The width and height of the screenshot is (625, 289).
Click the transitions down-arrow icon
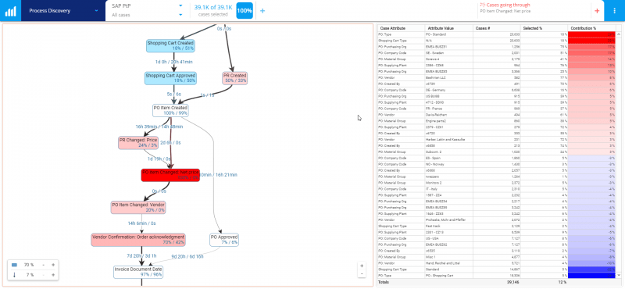14,275
